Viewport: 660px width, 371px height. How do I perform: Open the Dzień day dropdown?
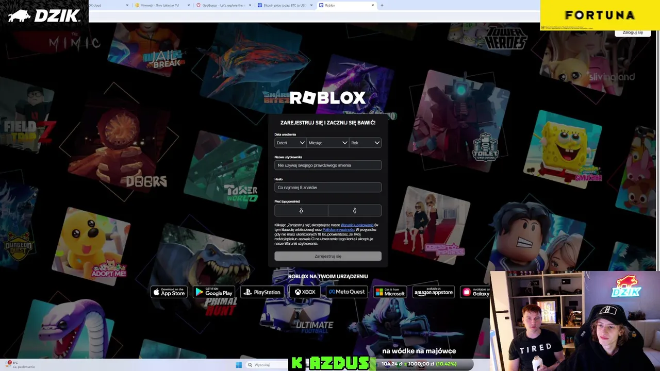tap(290, 143)
